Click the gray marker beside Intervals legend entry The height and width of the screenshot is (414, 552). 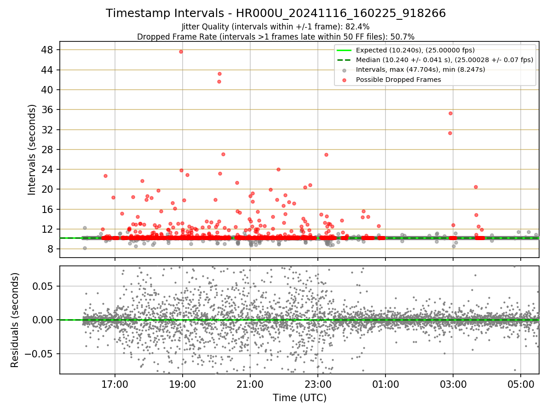(x=345, y=70)
